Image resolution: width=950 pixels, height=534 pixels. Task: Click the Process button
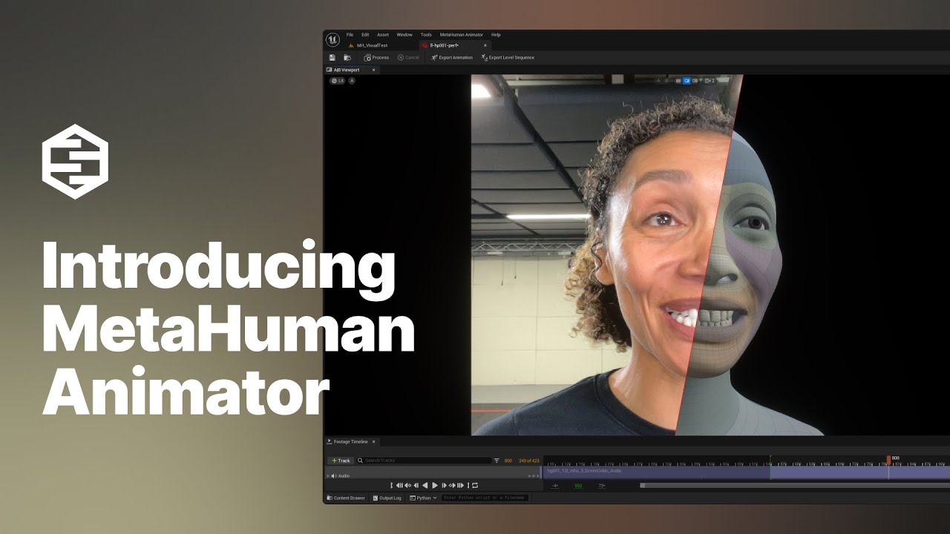[376, 57]
